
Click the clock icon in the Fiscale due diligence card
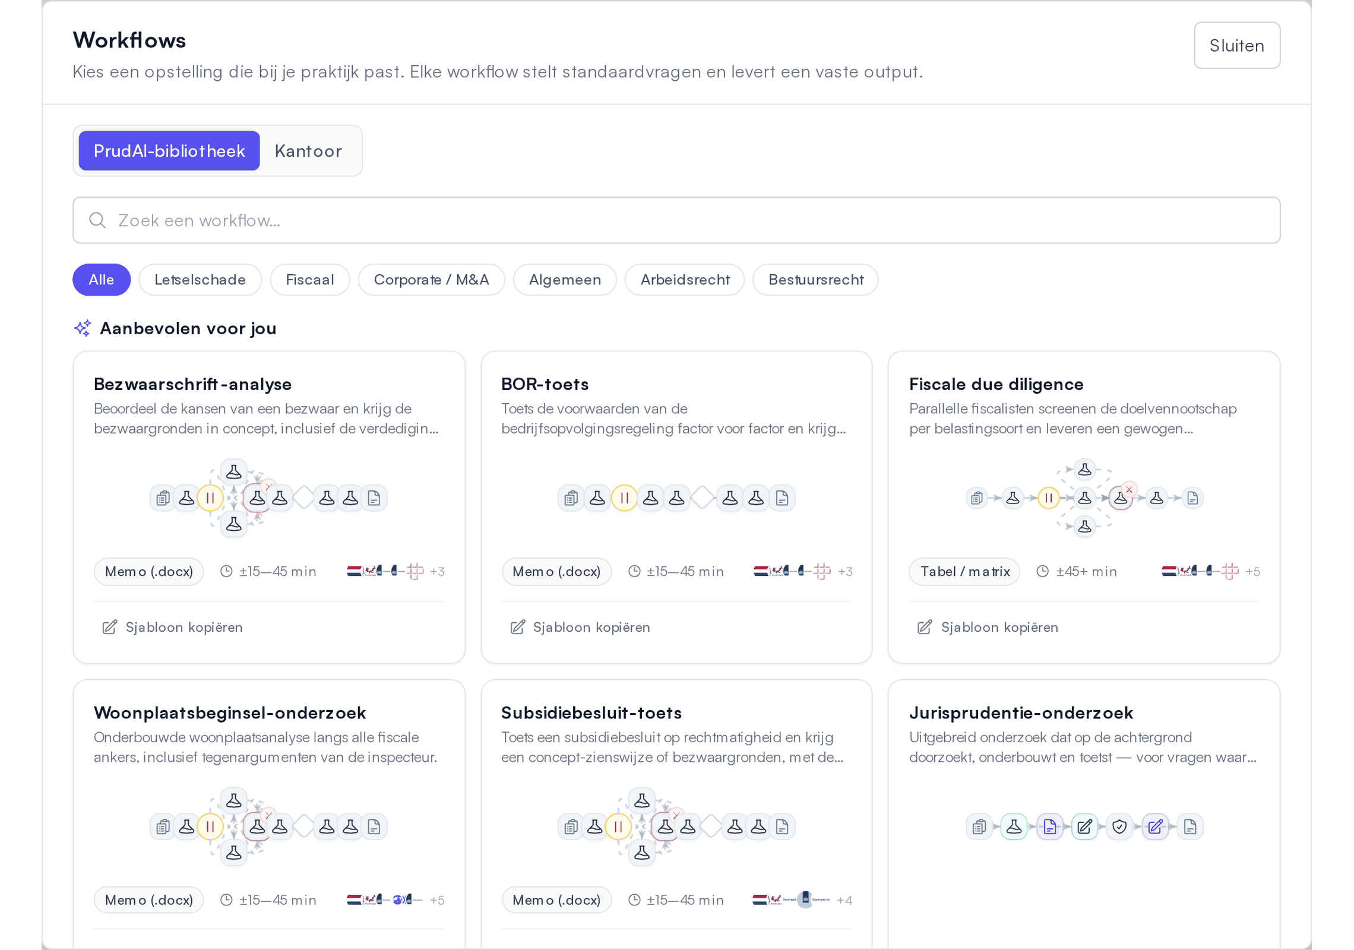1042,571
